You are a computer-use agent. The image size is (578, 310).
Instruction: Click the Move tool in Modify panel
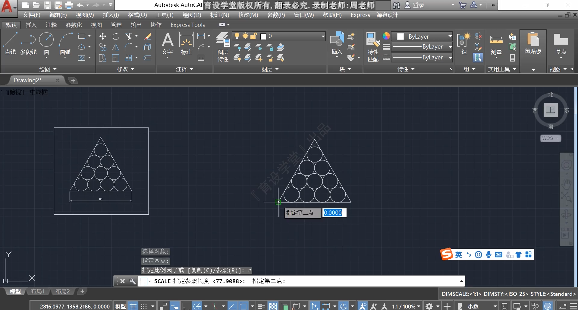coord(102,36)
